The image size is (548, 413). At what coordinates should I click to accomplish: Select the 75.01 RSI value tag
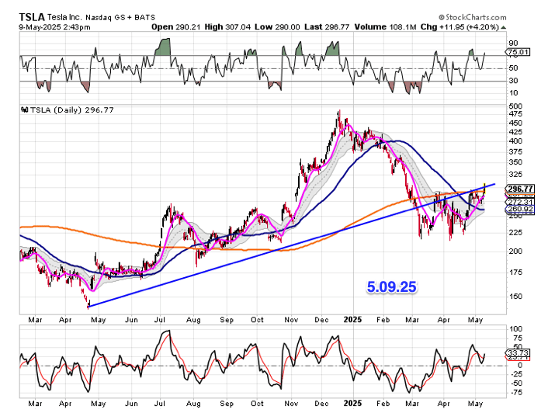click(517, 52)
